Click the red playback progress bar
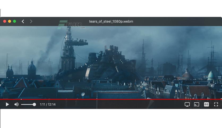Screen dimensions: 222x128 tap(111, 99)
